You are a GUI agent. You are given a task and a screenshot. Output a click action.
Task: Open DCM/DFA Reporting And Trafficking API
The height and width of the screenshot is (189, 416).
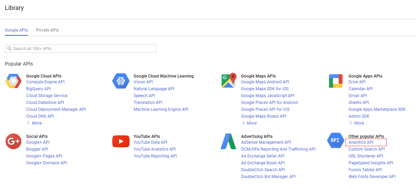click(278, 149)
